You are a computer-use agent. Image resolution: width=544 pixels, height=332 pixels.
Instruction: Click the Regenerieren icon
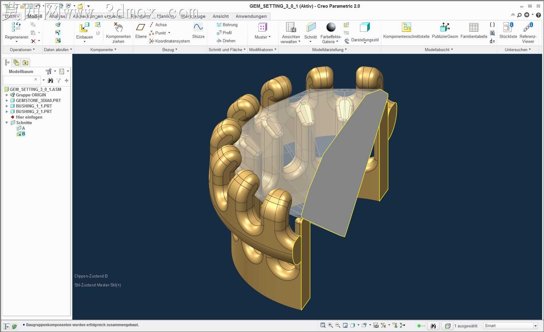[16, 27]
